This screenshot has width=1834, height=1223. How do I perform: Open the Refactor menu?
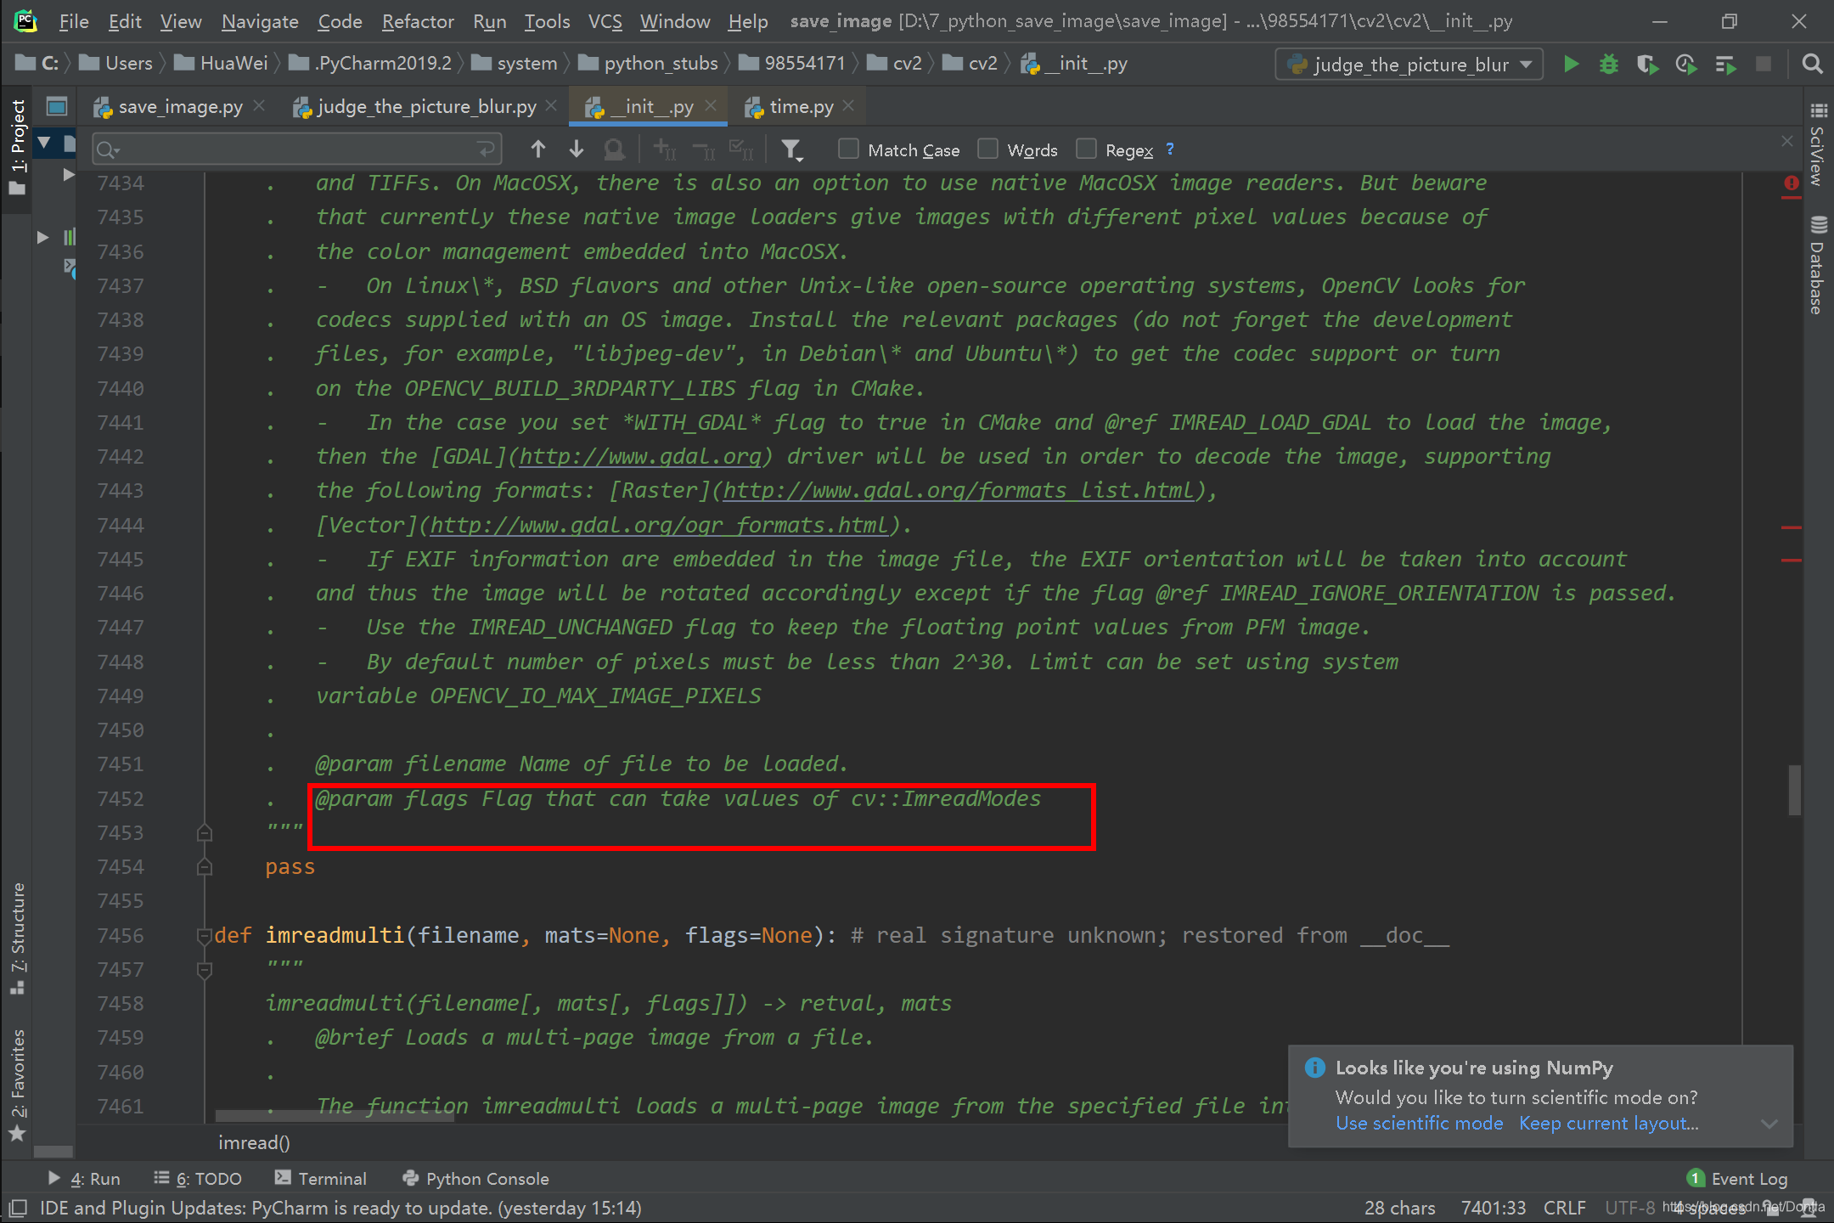point(418,21)
